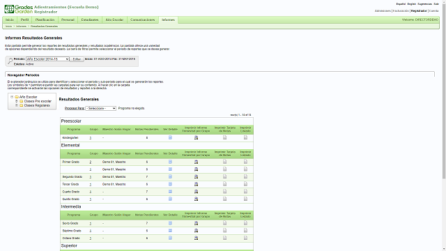Print listing for Cuarto Grado
This screenshot has height=251, width=446.
(245, 192)
